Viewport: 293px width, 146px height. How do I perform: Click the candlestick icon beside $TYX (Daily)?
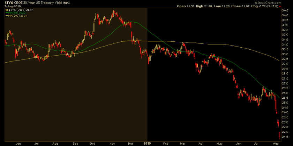pos(6,9)
